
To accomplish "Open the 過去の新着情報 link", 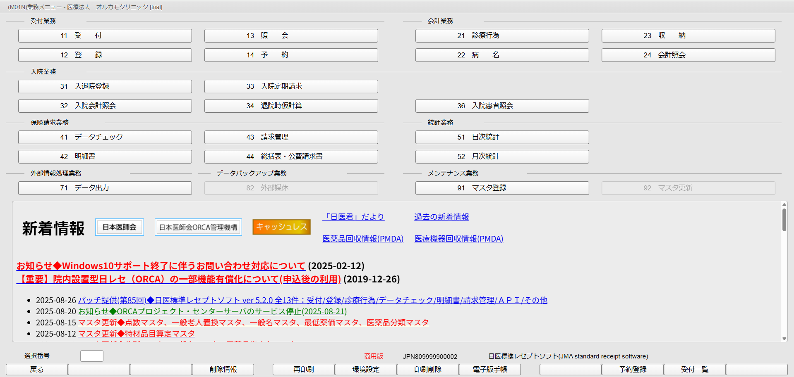I will click(441, 217).
